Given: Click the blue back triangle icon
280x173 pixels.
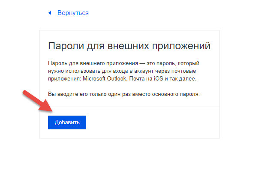Looking at the screenshot, I should click(50, 13).
